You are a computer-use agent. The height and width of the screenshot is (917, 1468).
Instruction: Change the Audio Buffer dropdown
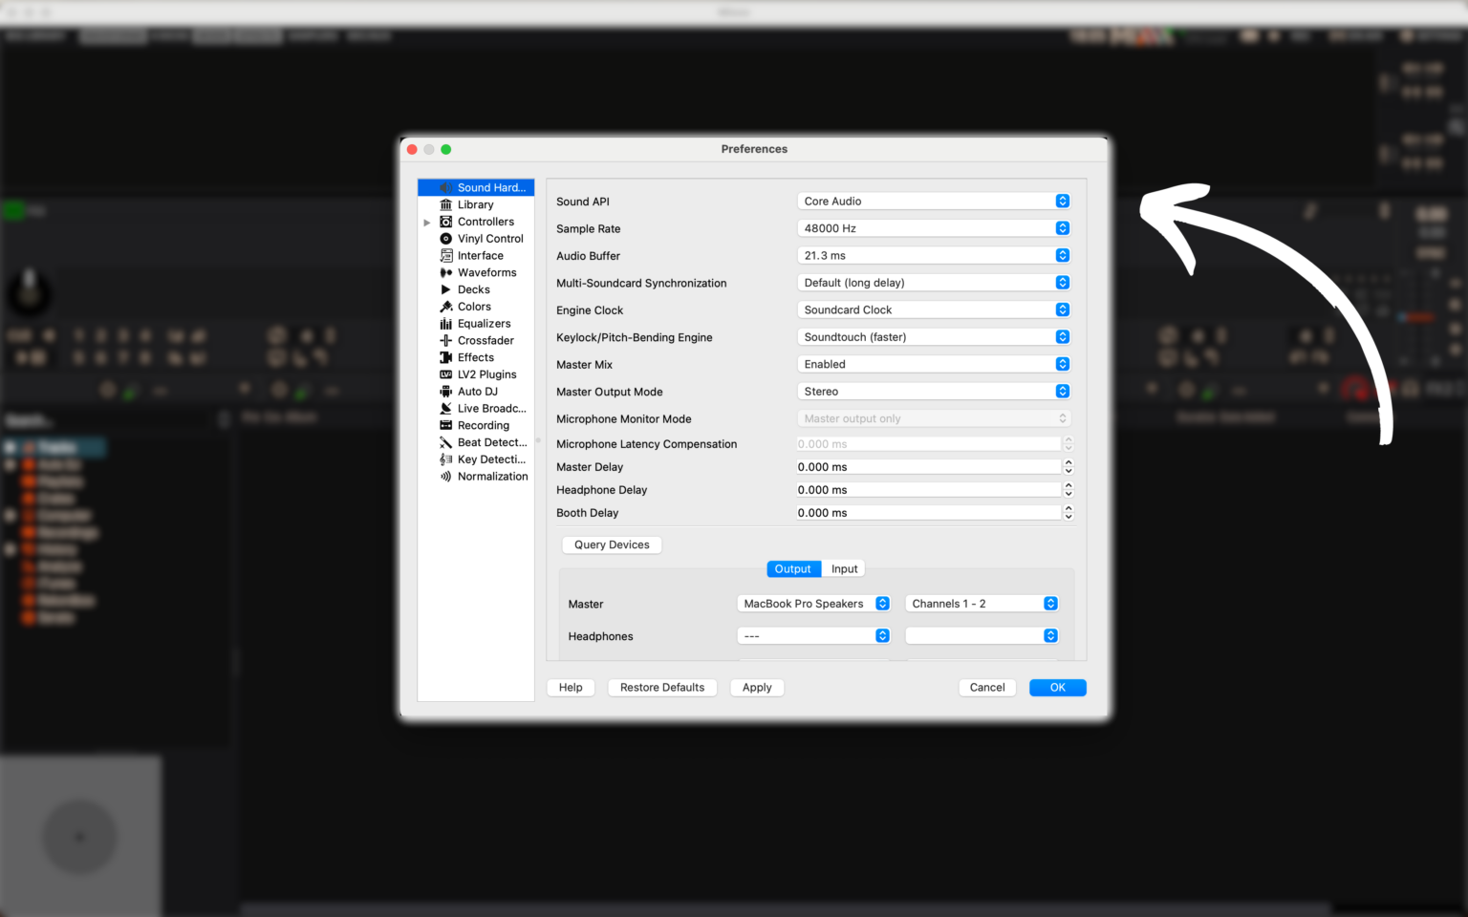933,256
